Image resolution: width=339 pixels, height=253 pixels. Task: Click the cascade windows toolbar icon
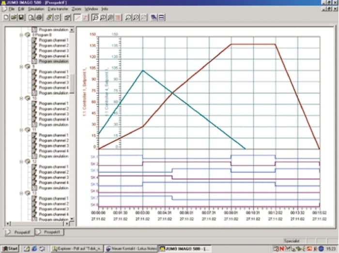click(154, 17)
